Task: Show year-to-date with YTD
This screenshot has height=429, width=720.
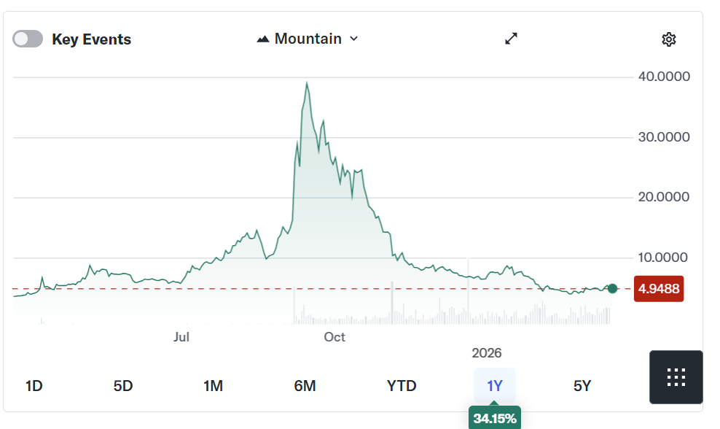Action: [401, 385]
